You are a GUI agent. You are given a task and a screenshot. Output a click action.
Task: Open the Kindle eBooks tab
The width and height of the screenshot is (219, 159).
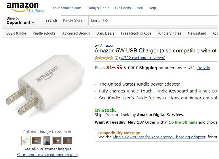(44, 33)
